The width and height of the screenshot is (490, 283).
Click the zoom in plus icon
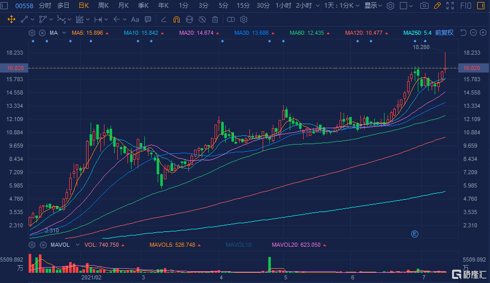click(x=483, y=33)
